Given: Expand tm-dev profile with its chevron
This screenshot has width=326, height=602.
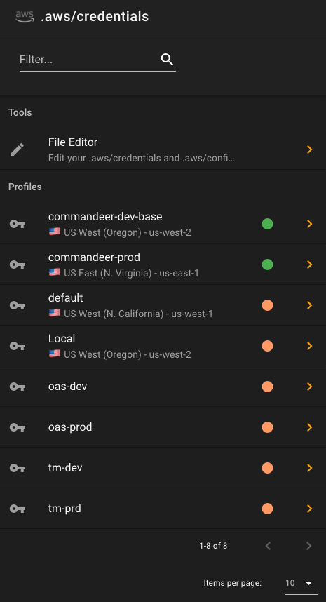Looking at the screenshot, I should click(309, 468).
